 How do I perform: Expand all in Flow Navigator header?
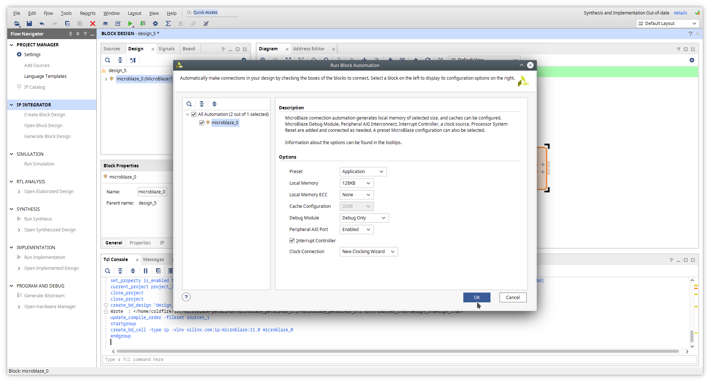click(x=78, y=34)
